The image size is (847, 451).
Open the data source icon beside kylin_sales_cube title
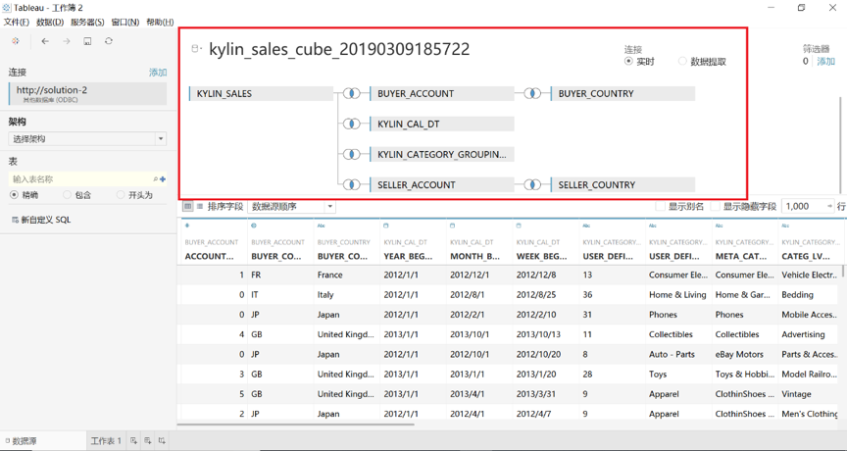196,49
